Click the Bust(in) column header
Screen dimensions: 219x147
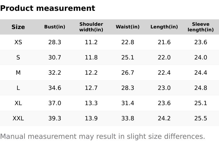55,27
